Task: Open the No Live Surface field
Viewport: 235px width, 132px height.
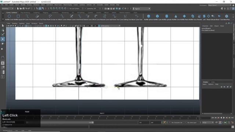Action: tap(75, 8)
